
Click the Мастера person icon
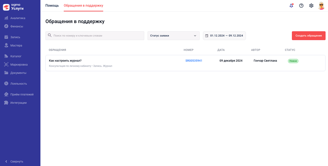(6, 45)
